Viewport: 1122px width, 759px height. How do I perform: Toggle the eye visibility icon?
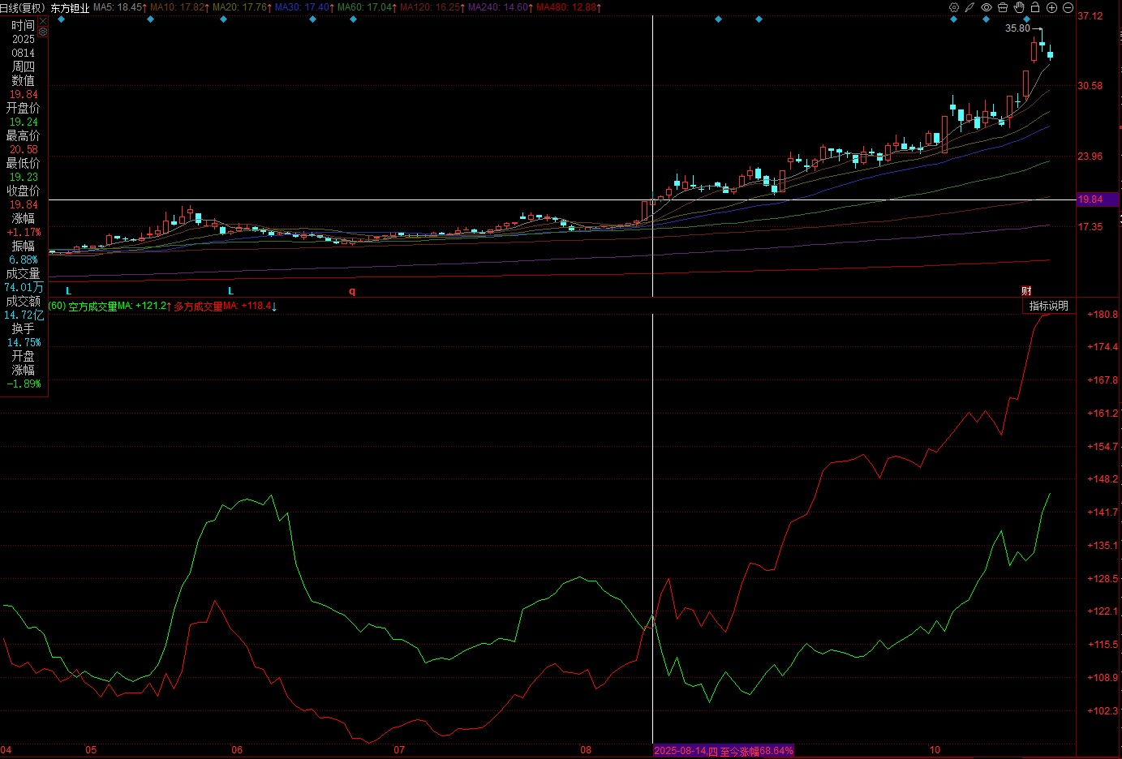(x=987, y=7)
